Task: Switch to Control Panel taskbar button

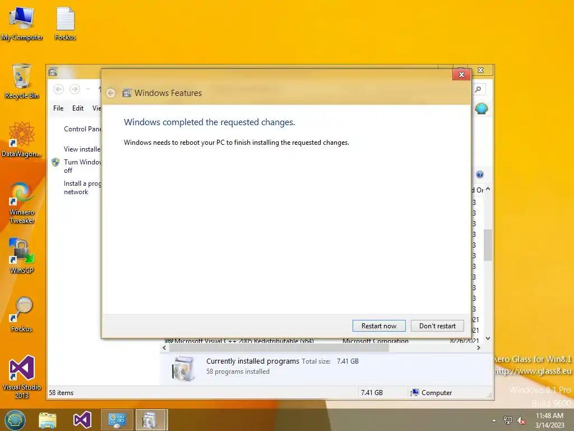Action: point(117,420)
